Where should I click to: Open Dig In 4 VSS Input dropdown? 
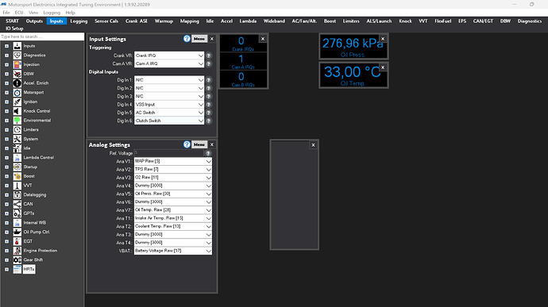pyautogui.click(x=169, y=105)
